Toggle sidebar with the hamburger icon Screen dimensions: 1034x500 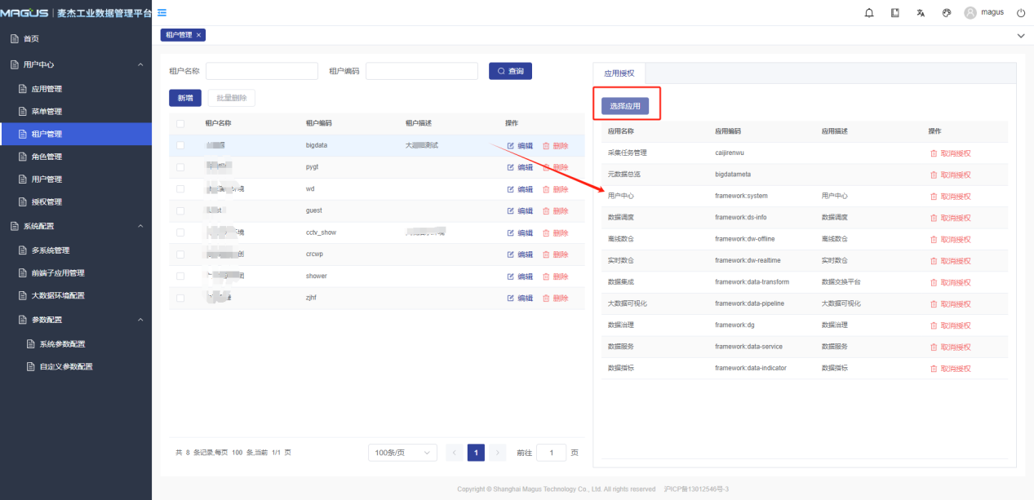(x=162, y=12)
